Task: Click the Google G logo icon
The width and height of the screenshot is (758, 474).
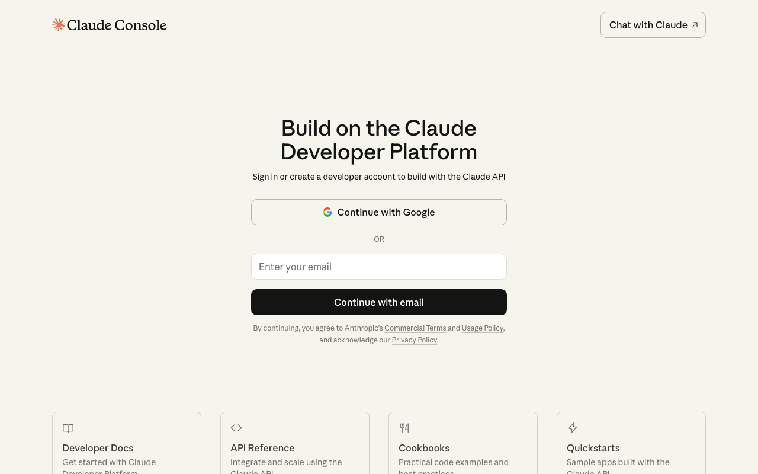Action: pos(327,212)
